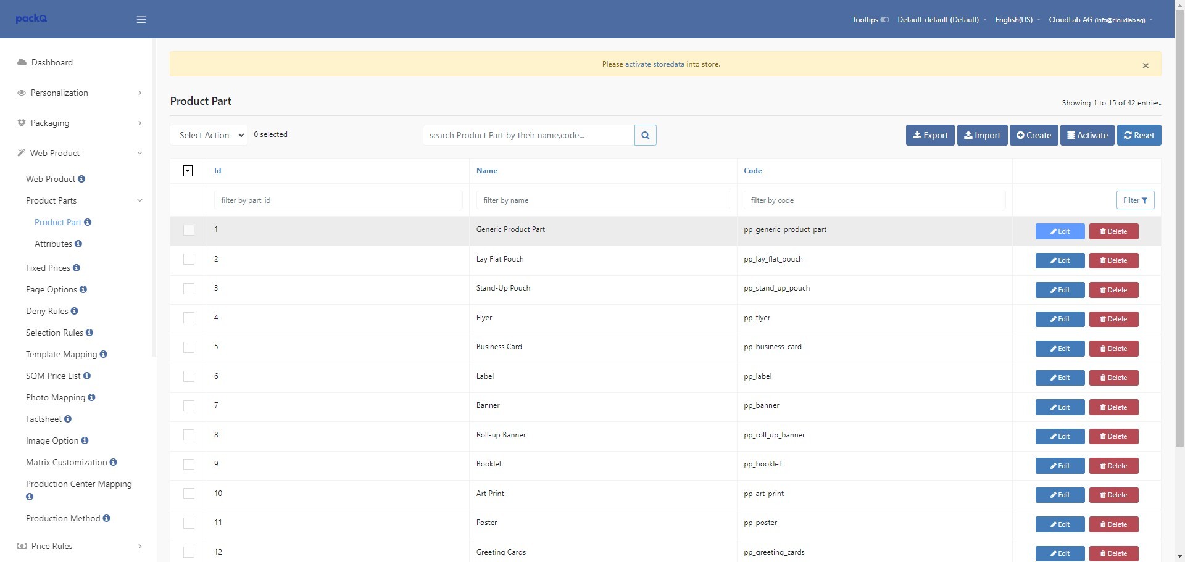Viewport: 1185px width, 562px height.
Task: Check the box for Stand-Up Pouch row
Action: tap(189, 289)
